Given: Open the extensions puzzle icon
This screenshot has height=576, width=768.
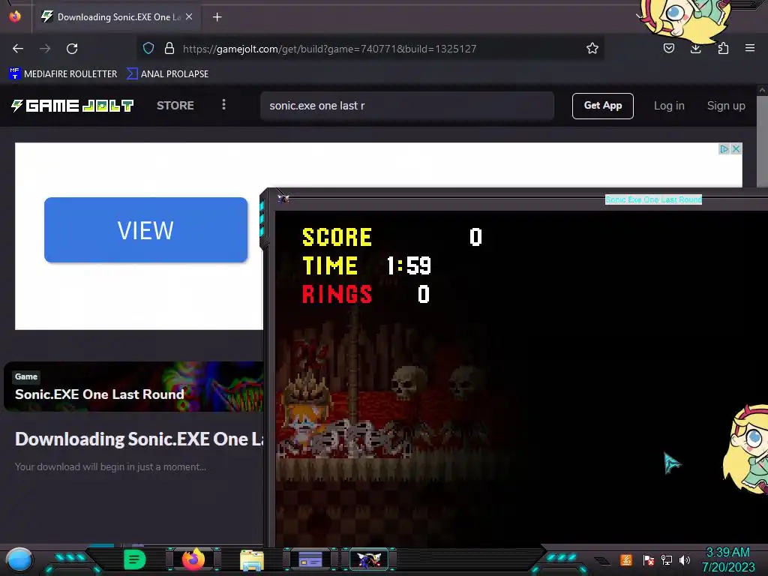Looking at the screenshot, I should 723,49.
